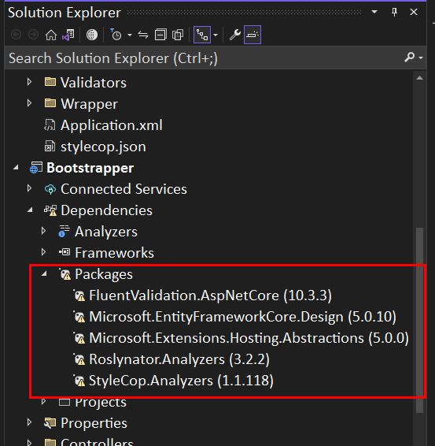Screen dimensions: 435x446
Task: Click the stylecop.json file icon
Action: tap(50, 147)
